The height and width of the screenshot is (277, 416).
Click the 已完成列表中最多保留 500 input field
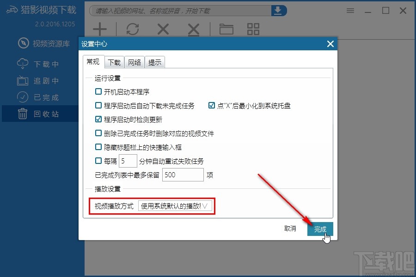point(183,175)
